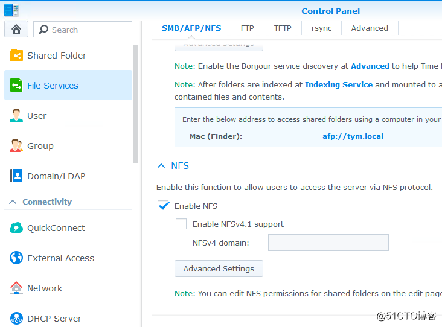The width and height of the screenshot is (442, 327).
Task: Open the Domain/LDAP icon
Action: tap(16, 176)
